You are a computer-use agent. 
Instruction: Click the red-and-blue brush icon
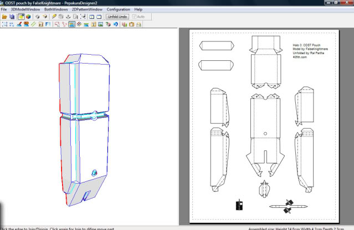pyautogui.click(x=19, y=24)
